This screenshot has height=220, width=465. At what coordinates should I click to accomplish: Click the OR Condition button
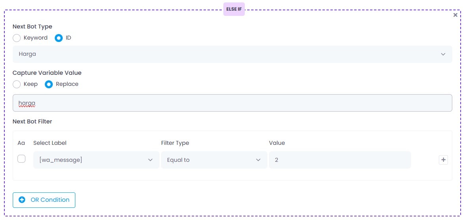tap(44, 200)
